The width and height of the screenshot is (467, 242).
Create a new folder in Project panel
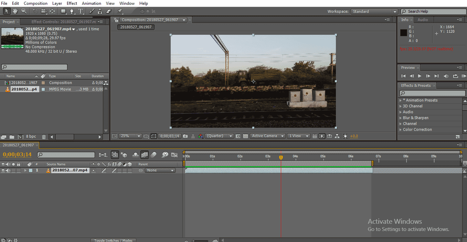coord(12,137)
